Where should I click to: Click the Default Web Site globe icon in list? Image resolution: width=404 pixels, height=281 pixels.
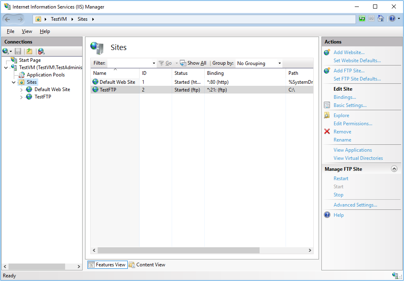click(x=96, y=82)
